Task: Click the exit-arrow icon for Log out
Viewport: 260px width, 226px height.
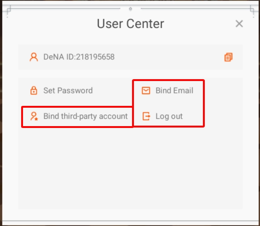Action: point(146,116)
